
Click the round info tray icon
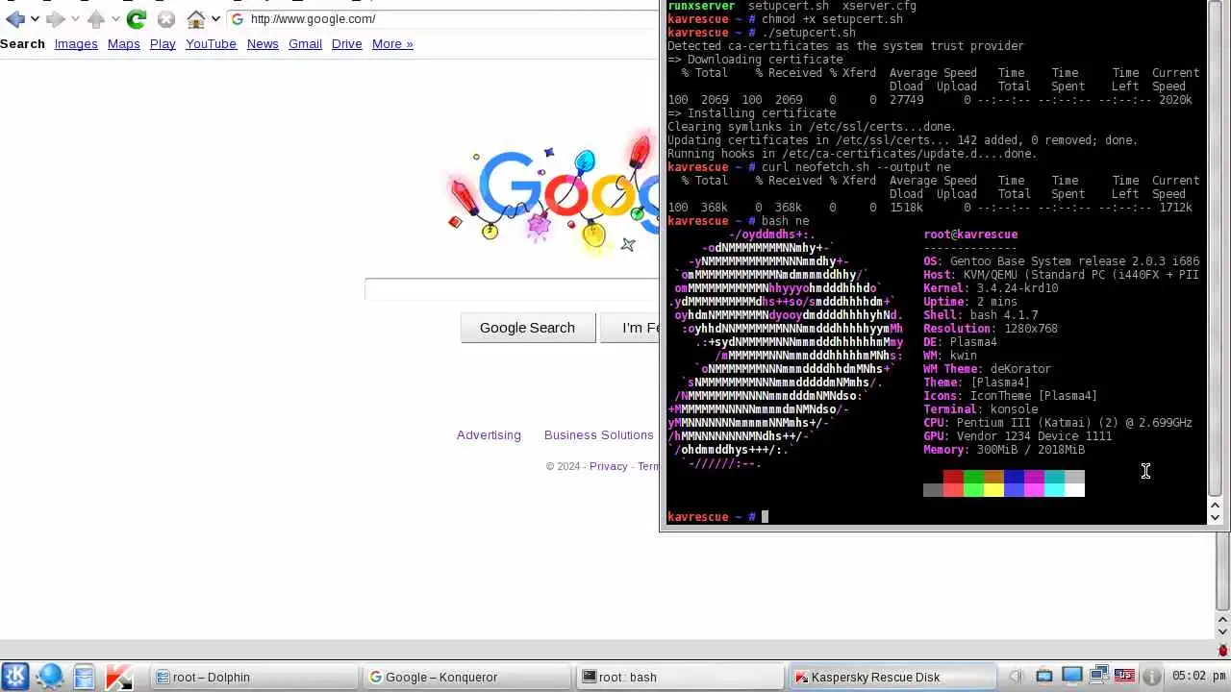click(1151, 677)
